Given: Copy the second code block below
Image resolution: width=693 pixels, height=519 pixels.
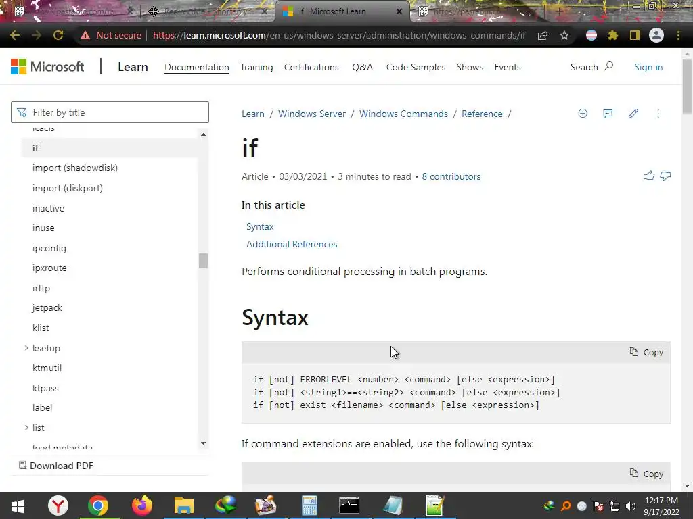Looking at the screenshot, I should pyautogui.click(x=646, y=474).
